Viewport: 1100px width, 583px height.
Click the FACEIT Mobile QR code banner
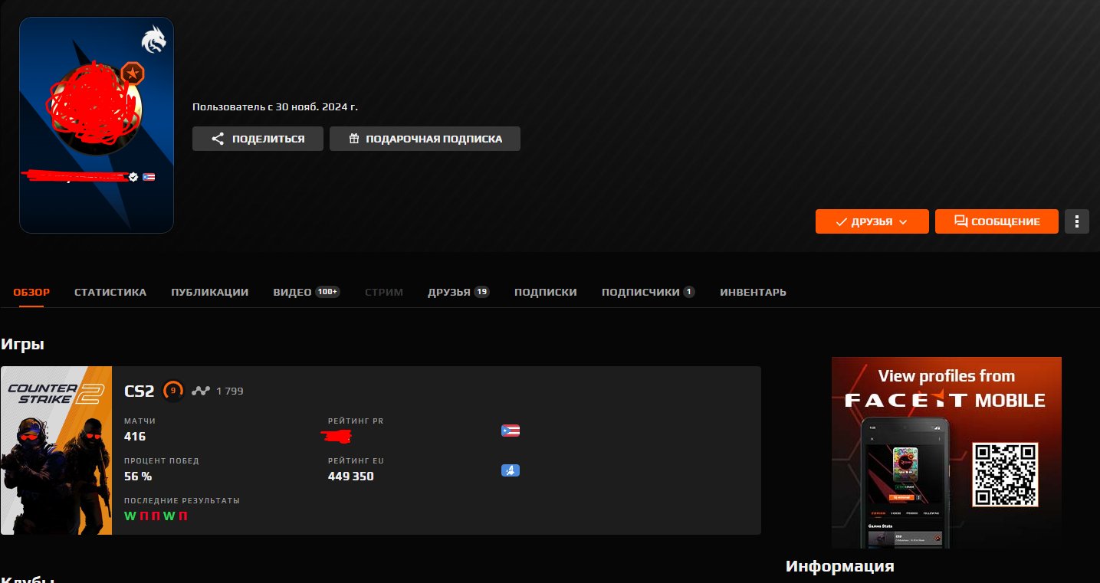pyautogui.click(x=946, y=452)
